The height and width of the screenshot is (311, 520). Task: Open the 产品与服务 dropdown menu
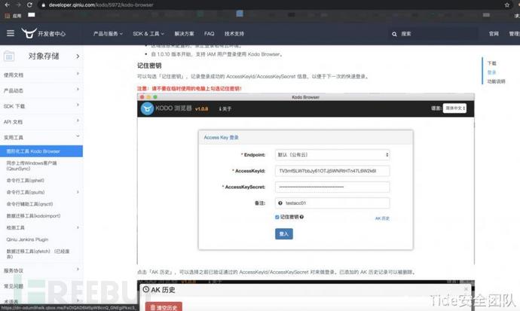[x=108, y=34]
